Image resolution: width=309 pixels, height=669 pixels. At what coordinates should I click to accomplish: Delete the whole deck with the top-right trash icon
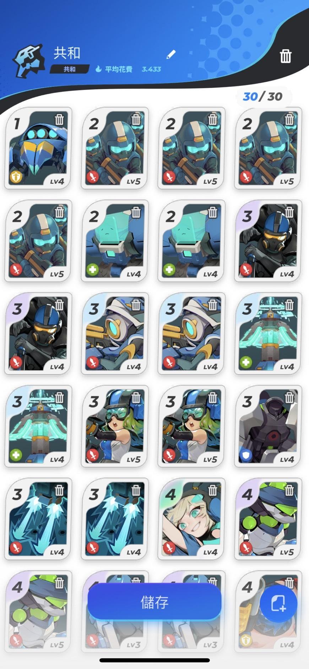click(x=286, y=56)
